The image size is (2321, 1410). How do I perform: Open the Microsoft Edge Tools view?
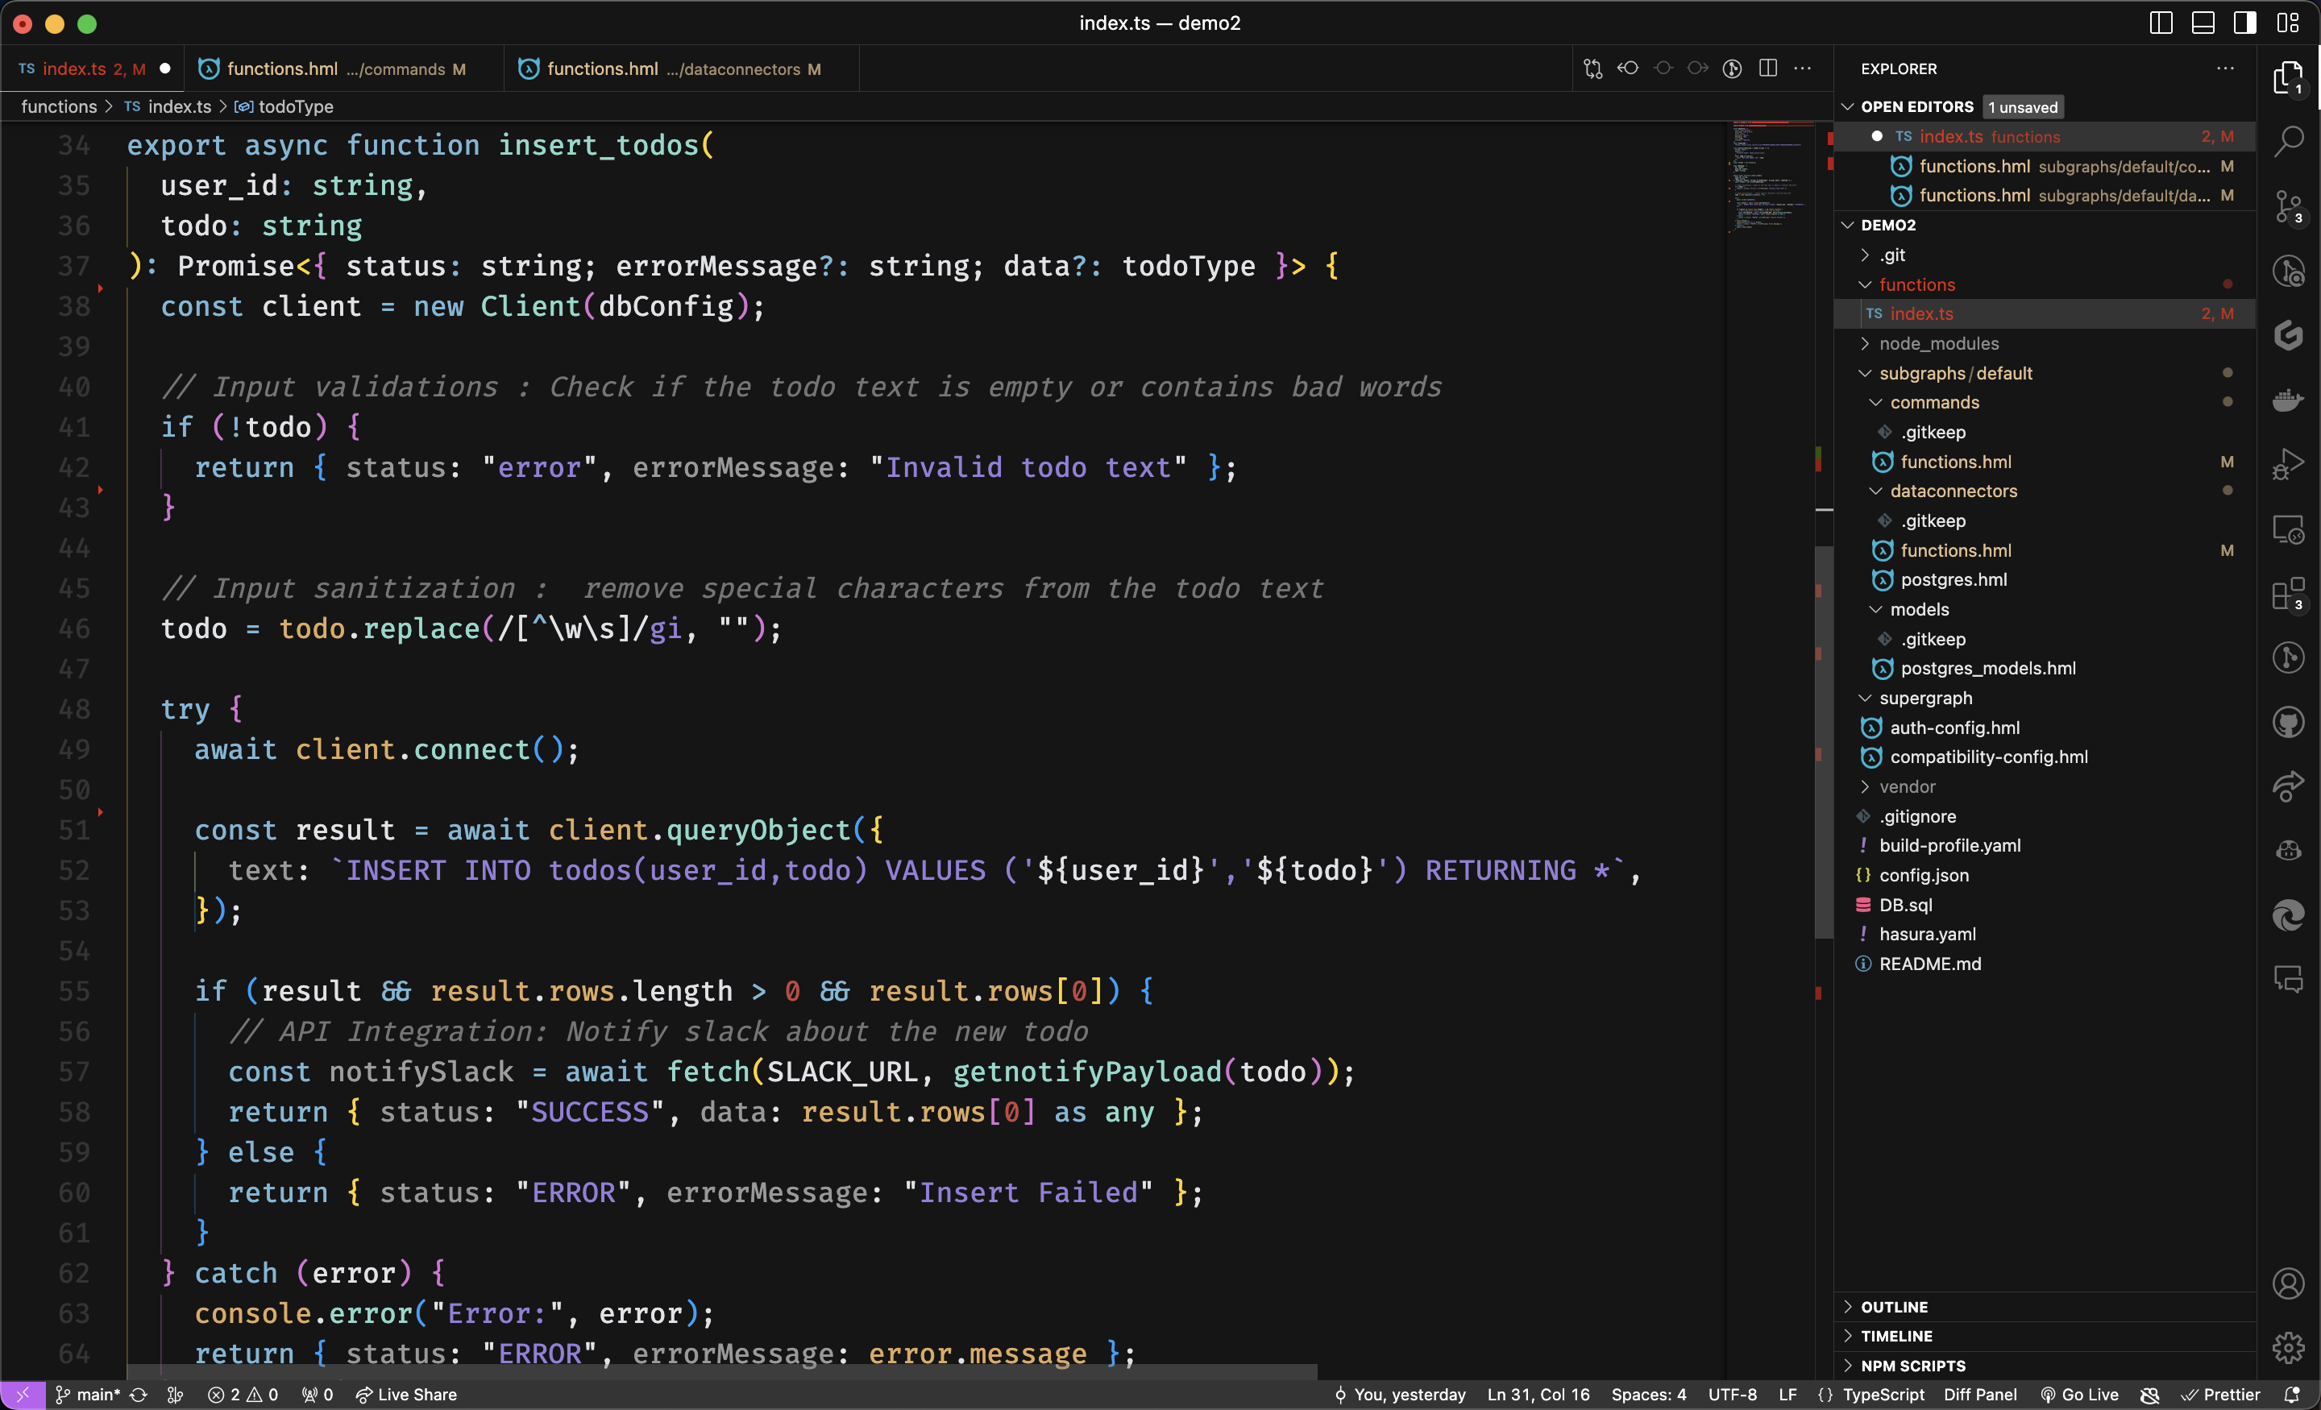click(x=2288, y=915)
